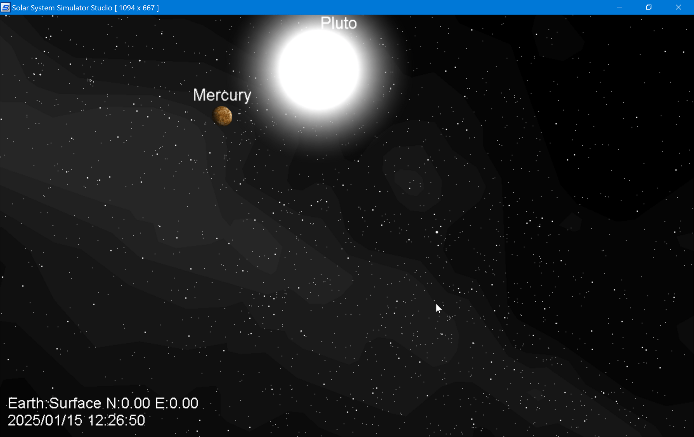Select the Mercury name label

(222, 95)
